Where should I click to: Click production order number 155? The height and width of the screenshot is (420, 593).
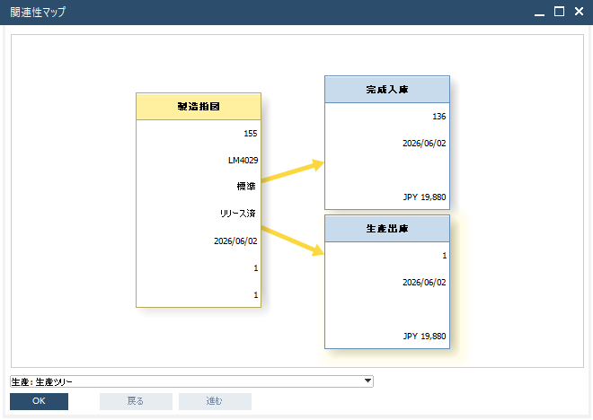pos(251,134)
